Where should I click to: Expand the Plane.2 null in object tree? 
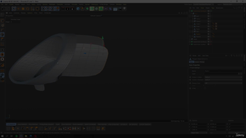point(193,21)
